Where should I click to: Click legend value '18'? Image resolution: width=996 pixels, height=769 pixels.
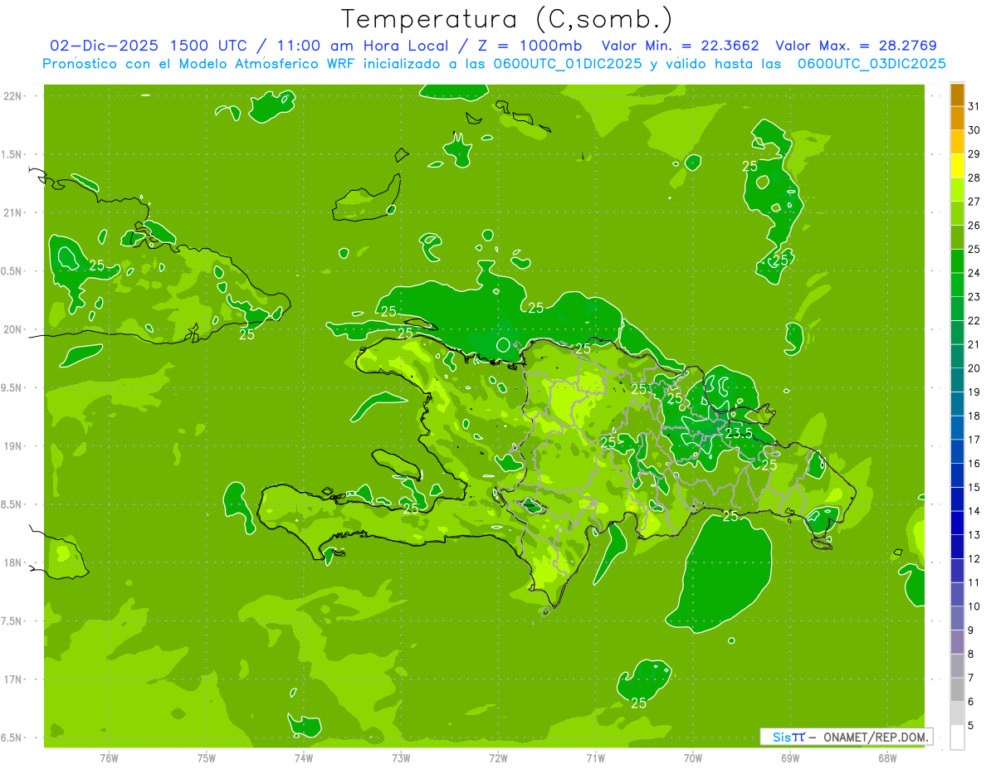[x=974, y=416]
